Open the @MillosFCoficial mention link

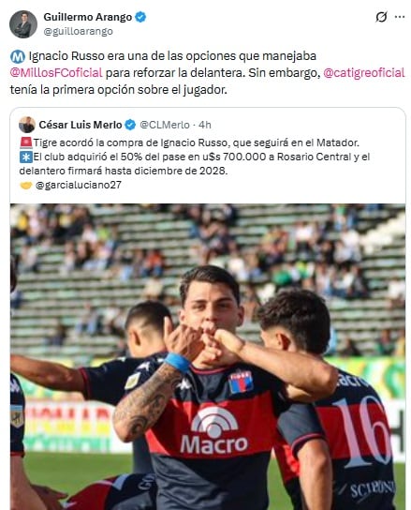point(56,72)
